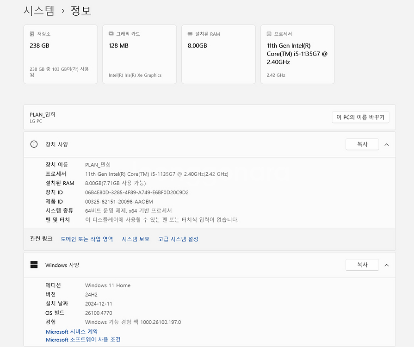Click edition value Windows 11 Home
This screenshot has height=347, width=414.
click(108, 285)
